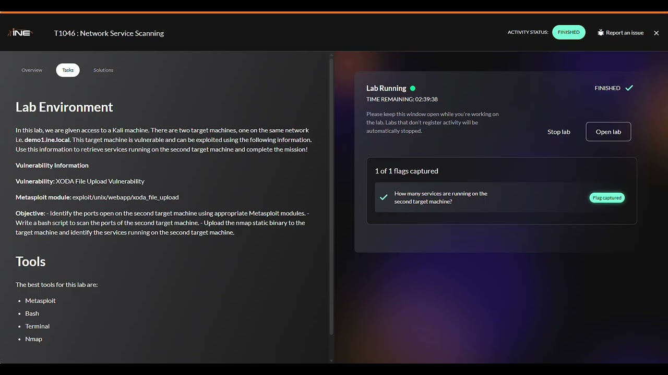Image resolution: width=668 pixels, height=375 pixels.
Task: Click the flag question checkmark icon
Action: pyautogui.click(x=384, y=197)
